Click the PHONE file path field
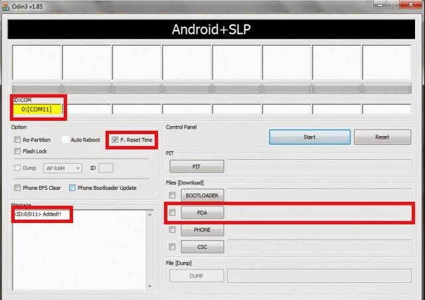The width and height of the screenshot is (425, 300). coord(319,230)
